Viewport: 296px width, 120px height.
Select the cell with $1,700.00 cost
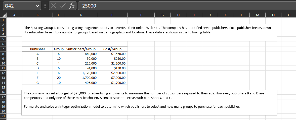click(112, 83)
